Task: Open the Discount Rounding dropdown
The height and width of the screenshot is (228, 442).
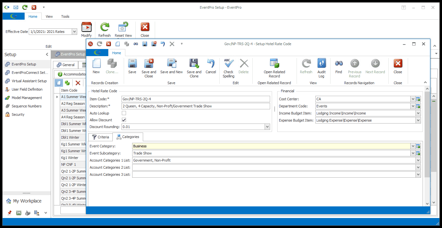Action: [267, 127]
